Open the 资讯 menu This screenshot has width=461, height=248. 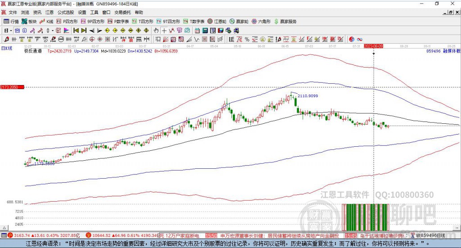[x=37, y=12]
